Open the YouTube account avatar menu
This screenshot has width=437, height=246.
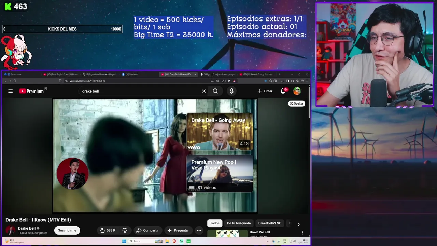(x=297, y=91)
